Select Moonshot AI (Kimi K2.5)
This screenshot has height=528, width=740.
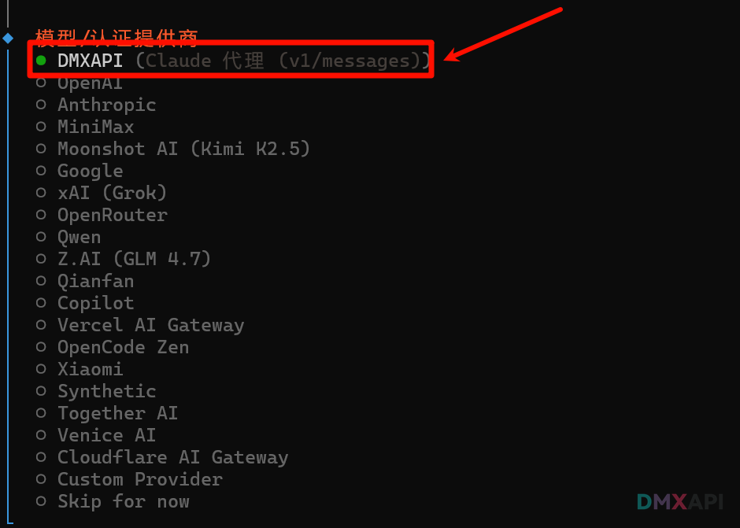[183, 149]
